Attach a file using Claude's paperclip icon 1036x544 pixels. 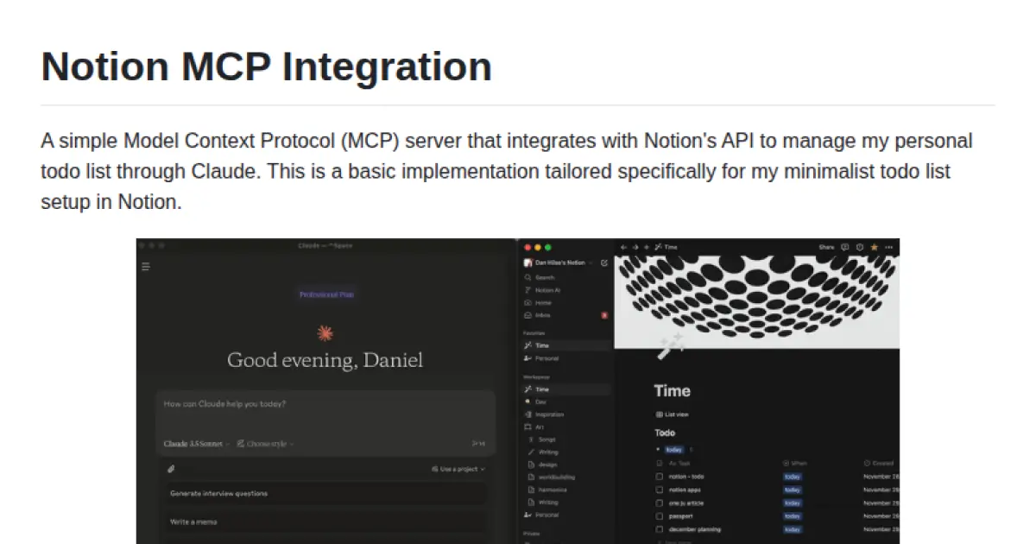170,468
